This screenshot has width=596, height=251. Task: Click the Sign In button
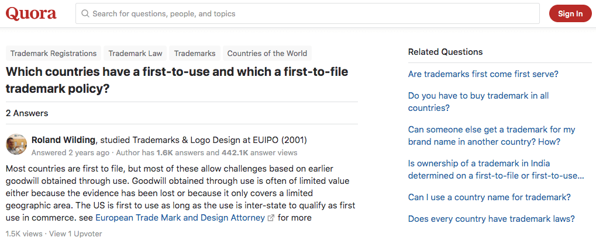click(570, 13)
